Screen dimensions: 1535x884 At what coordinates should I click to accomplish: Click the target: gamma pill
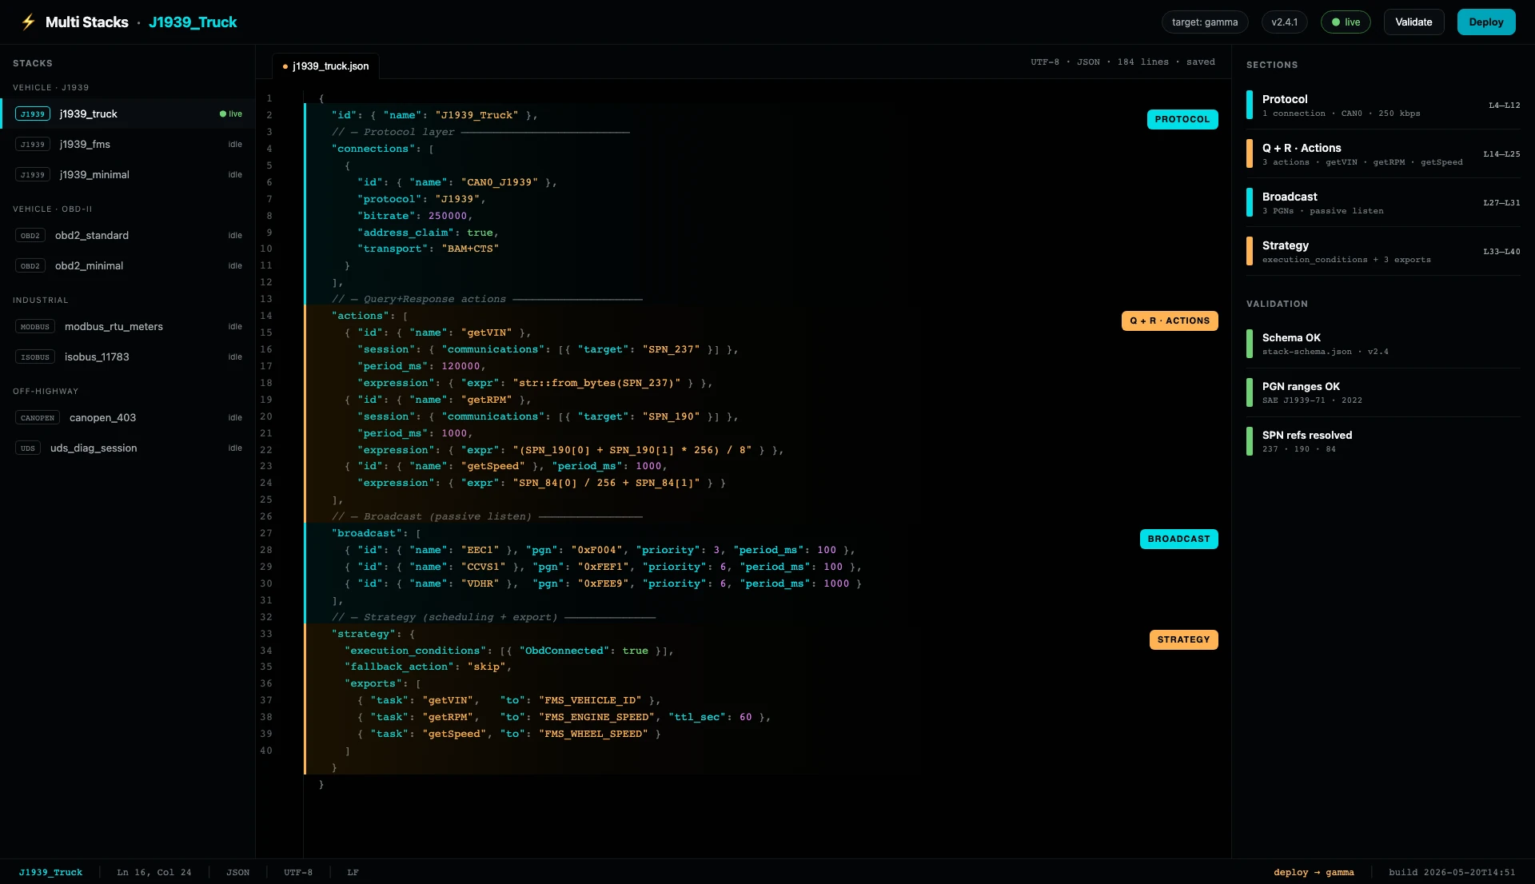(1205, 22)
